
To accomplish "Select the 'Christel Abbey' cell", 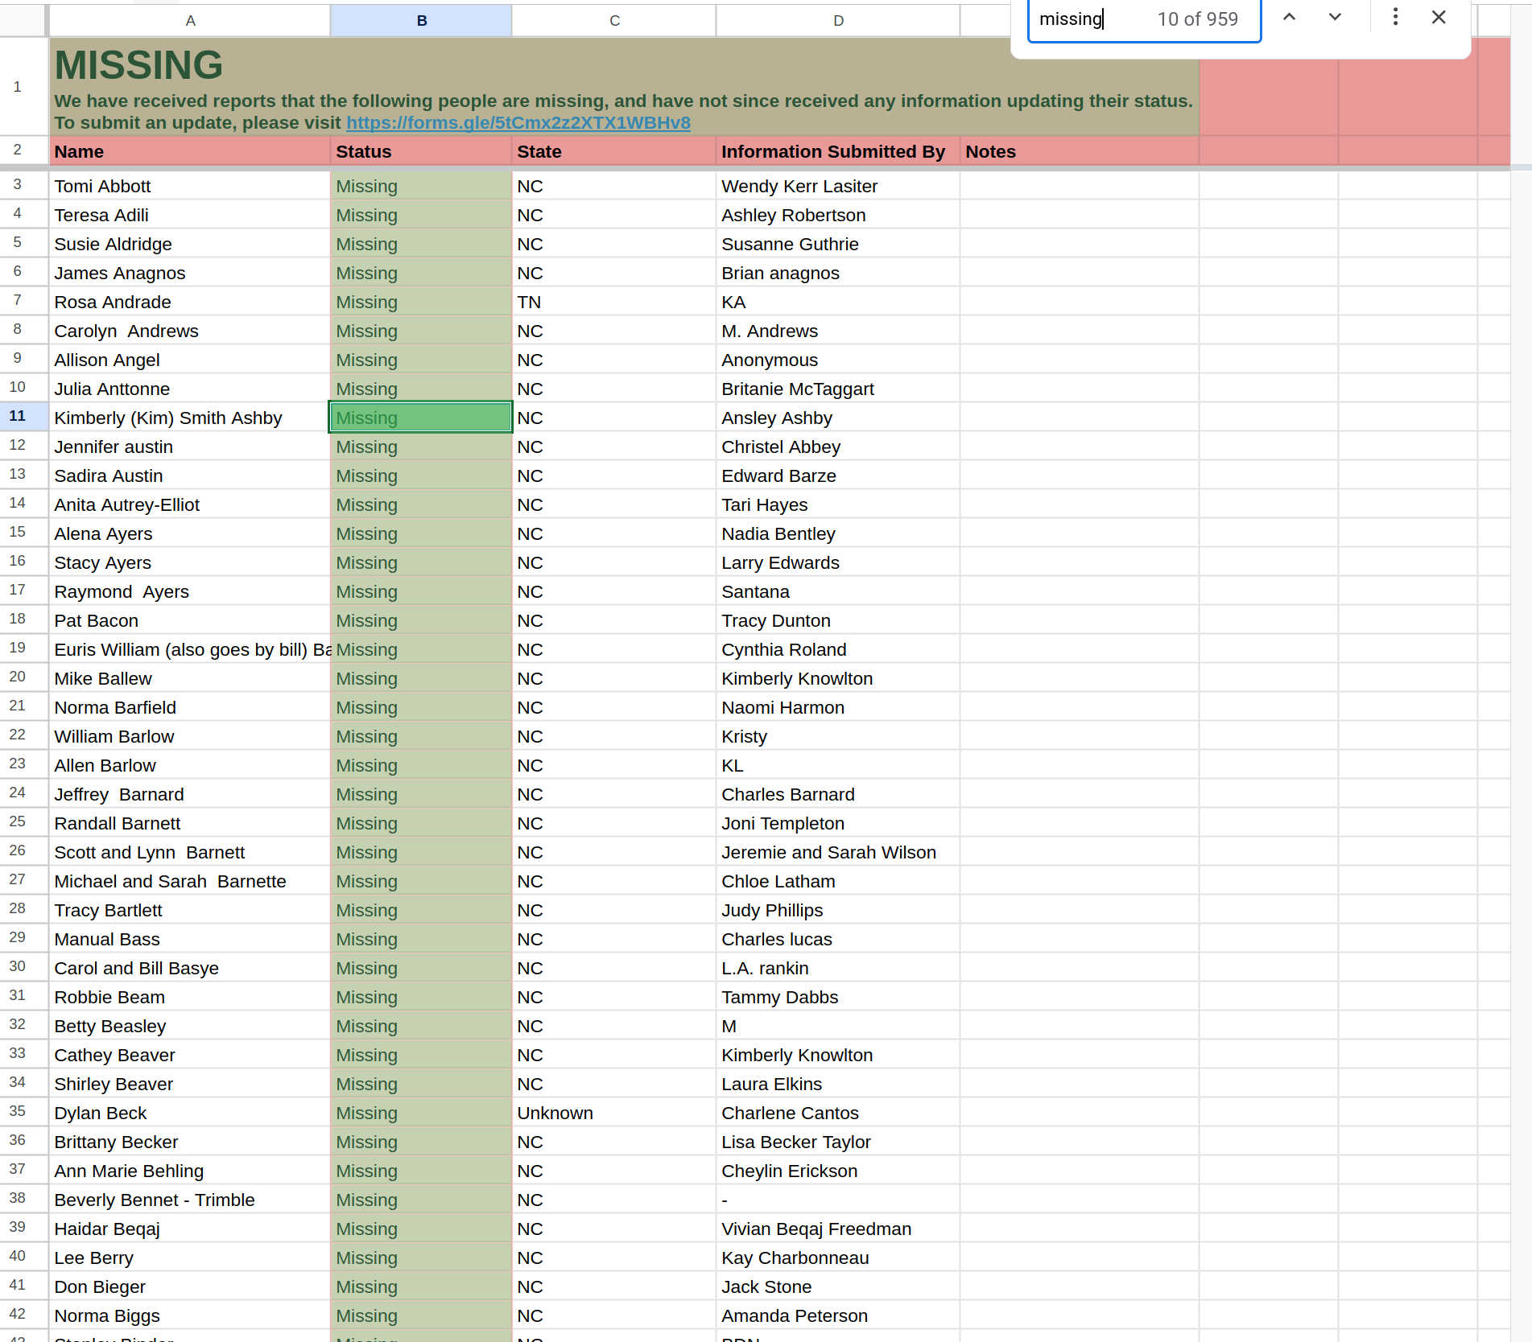I will point(838,447).
